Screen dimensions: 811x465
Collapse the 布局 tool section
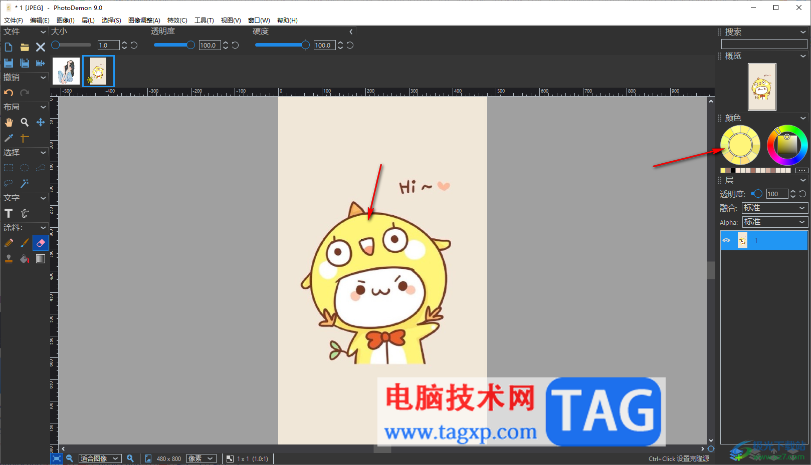[43, 107]
